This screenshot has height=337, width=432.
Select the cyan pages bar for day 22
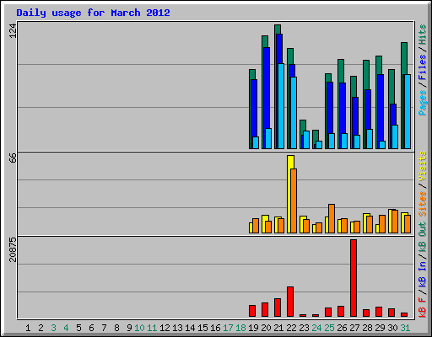pyautogui.click(x=294, y=113)
